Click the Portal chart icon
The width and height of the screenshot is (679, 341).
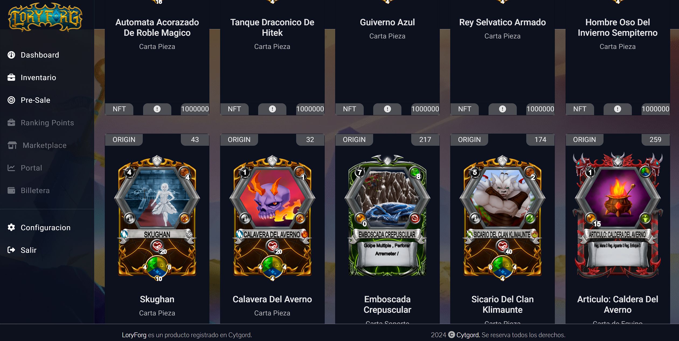coord(11,168)
